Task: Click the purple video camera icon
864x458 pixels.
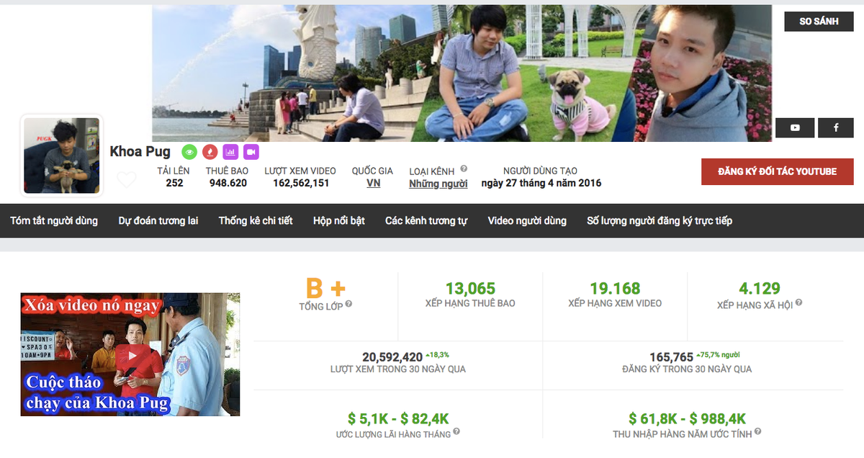Action: pyautogui.click(x=251, y=152)
